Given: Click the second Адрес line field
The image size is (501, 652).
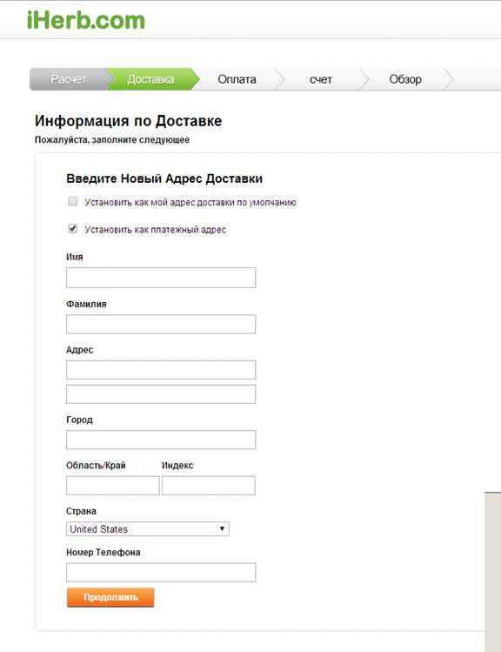Looking at the screenshot, I should (161, 394).
